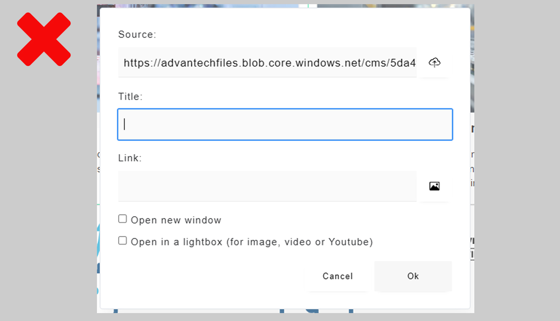Image resolution: width=560 pixels, height=321 pixels.
Task: Confirm the dialog with the Ok button
Action: 413,276
